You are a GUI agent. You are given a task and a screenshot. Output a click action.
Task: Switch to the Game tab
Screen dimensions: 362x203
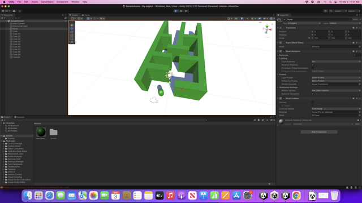click(x=85, y=15)
